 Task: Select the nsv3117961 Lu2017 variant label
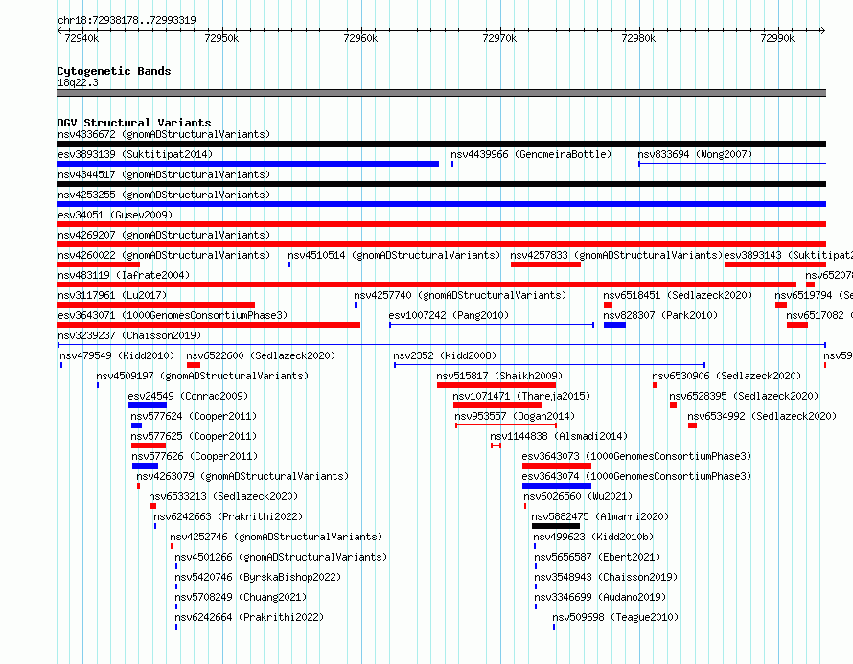pyautogui.click(x=112, y=295)
